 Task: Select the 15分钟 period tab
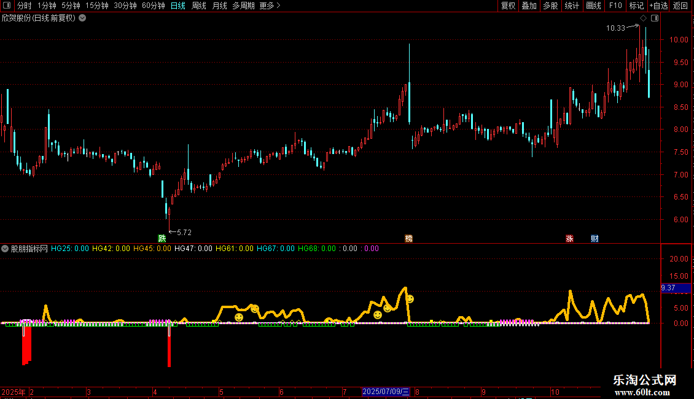point(97,6)
